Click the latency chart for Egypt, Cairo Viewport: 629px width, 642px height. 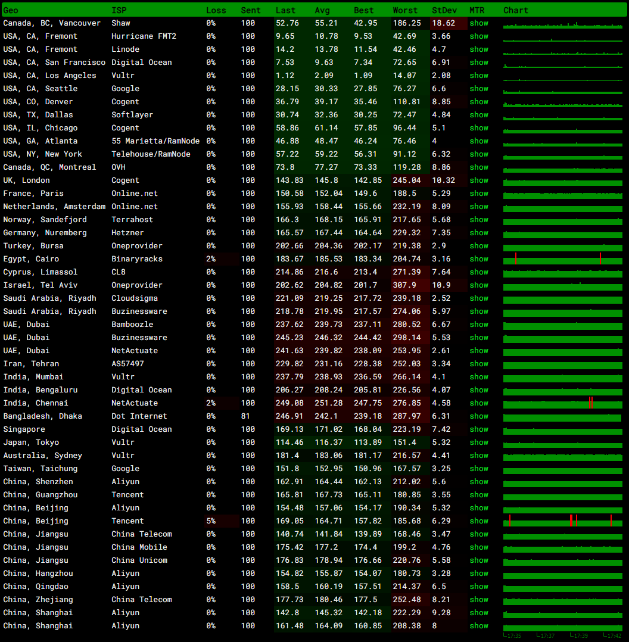coord(562,259)
